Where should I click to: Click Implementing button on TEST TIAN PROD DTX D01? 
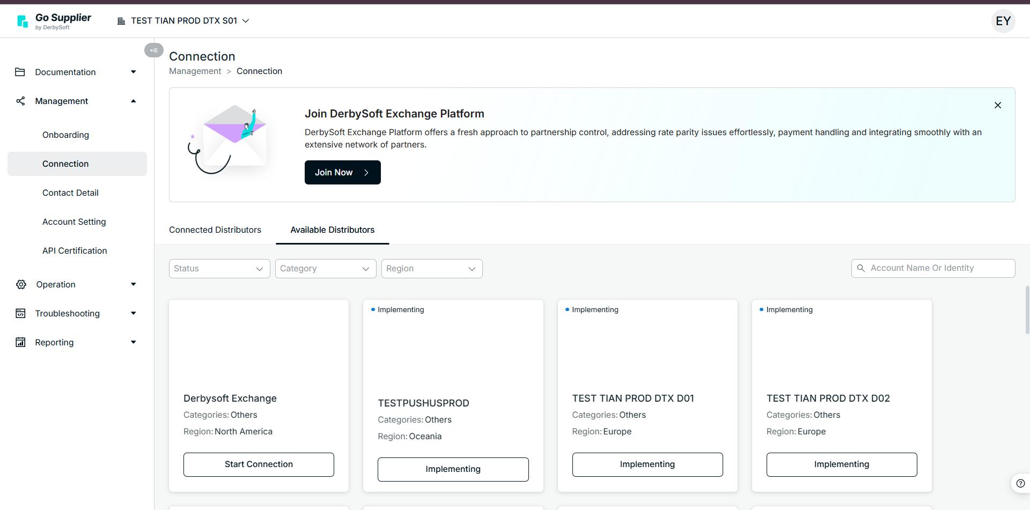tap(648, 464)
